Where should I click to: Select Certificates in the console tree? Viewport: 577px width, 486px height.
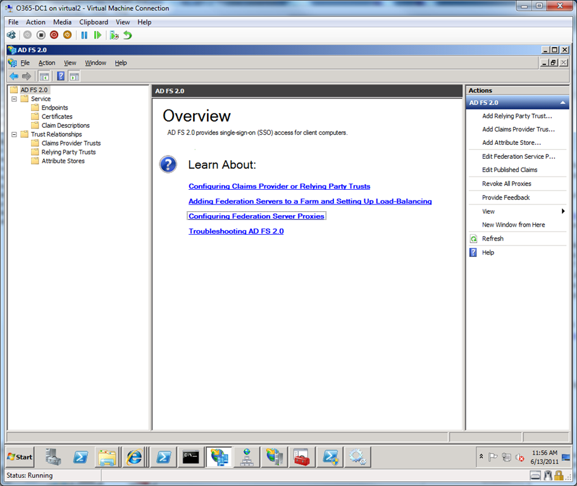(57, 116)
